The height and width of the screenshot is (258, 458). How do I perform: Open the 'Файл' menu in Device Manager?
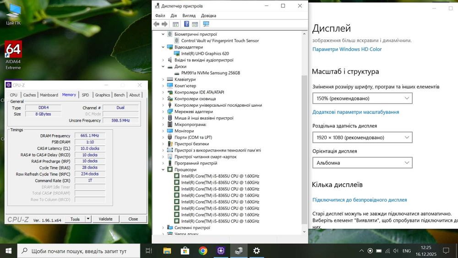[x=160, y=16]
